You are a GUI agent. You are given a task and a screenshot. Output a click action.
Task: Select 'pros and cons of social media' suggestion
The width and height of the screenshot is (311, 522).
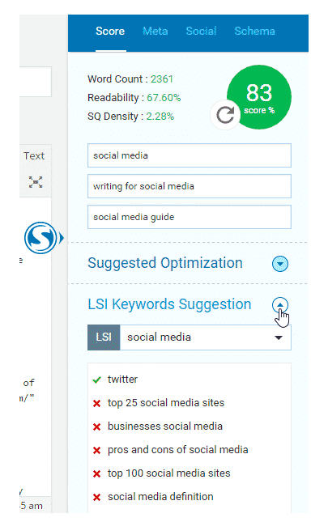178,450
